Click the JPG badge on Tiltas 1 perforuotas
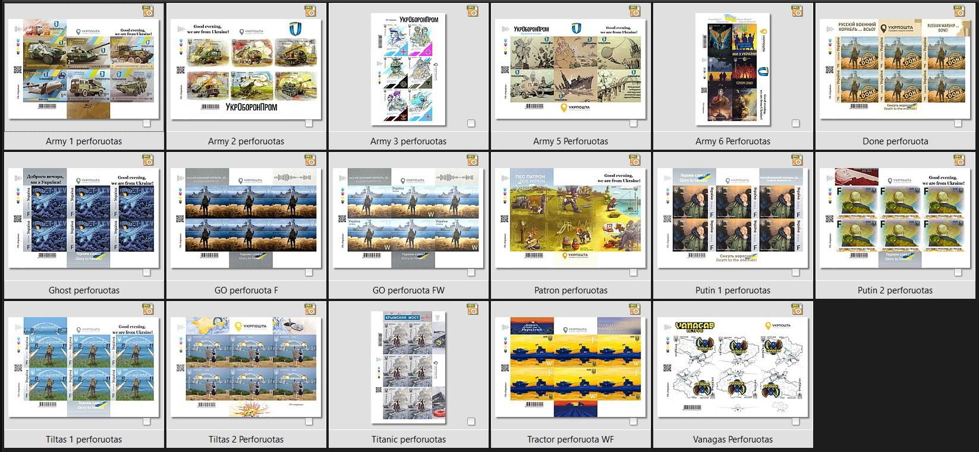This screenshot has height=452, width=979. (148, 309)
